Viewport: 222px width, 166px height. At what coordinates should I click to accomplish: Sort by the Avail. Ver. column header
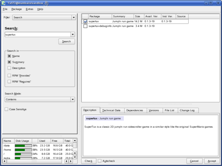pyautogui.click(x=153, y=16)
